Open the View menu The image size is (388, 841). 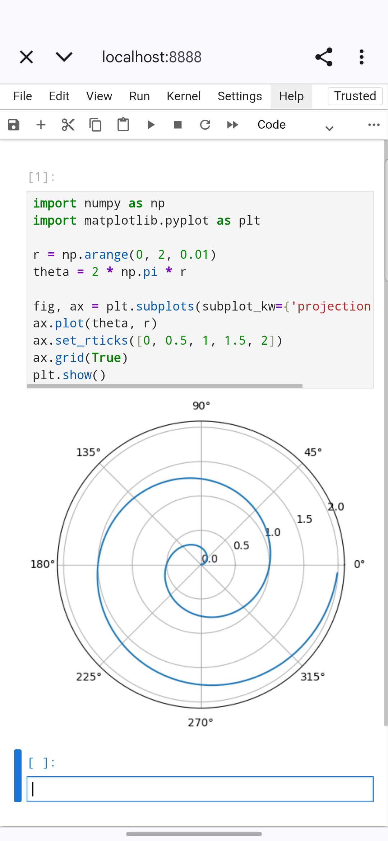pos(99,96)
